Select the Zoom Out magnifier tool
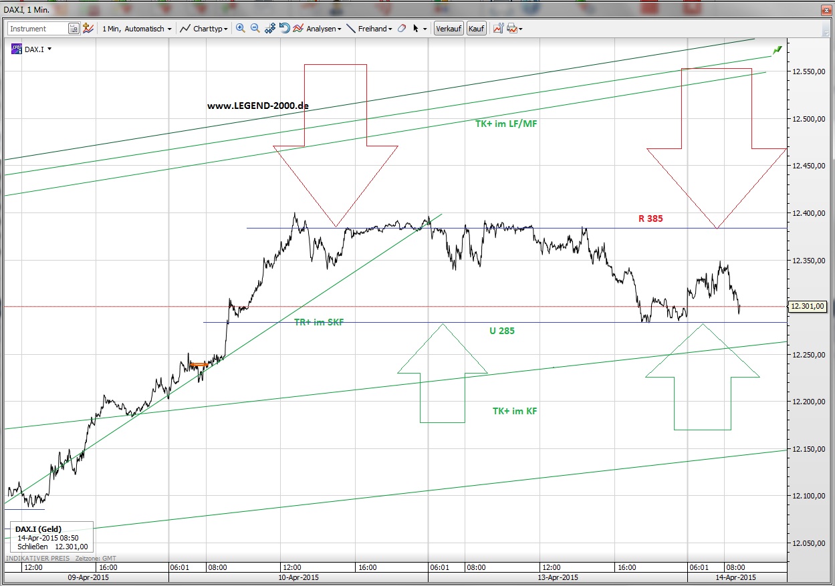835x586 pixels. [255, 28]
